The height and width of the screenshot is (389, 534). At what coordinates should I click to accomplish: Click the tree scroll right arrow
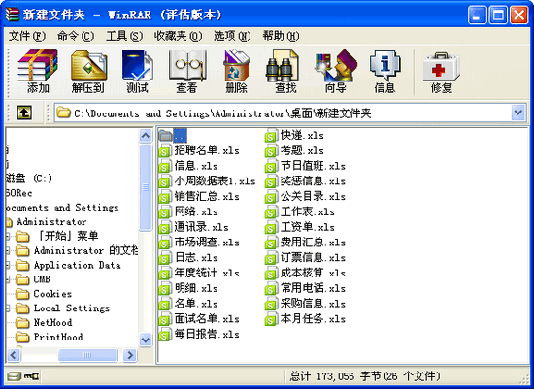click(130, 355)
